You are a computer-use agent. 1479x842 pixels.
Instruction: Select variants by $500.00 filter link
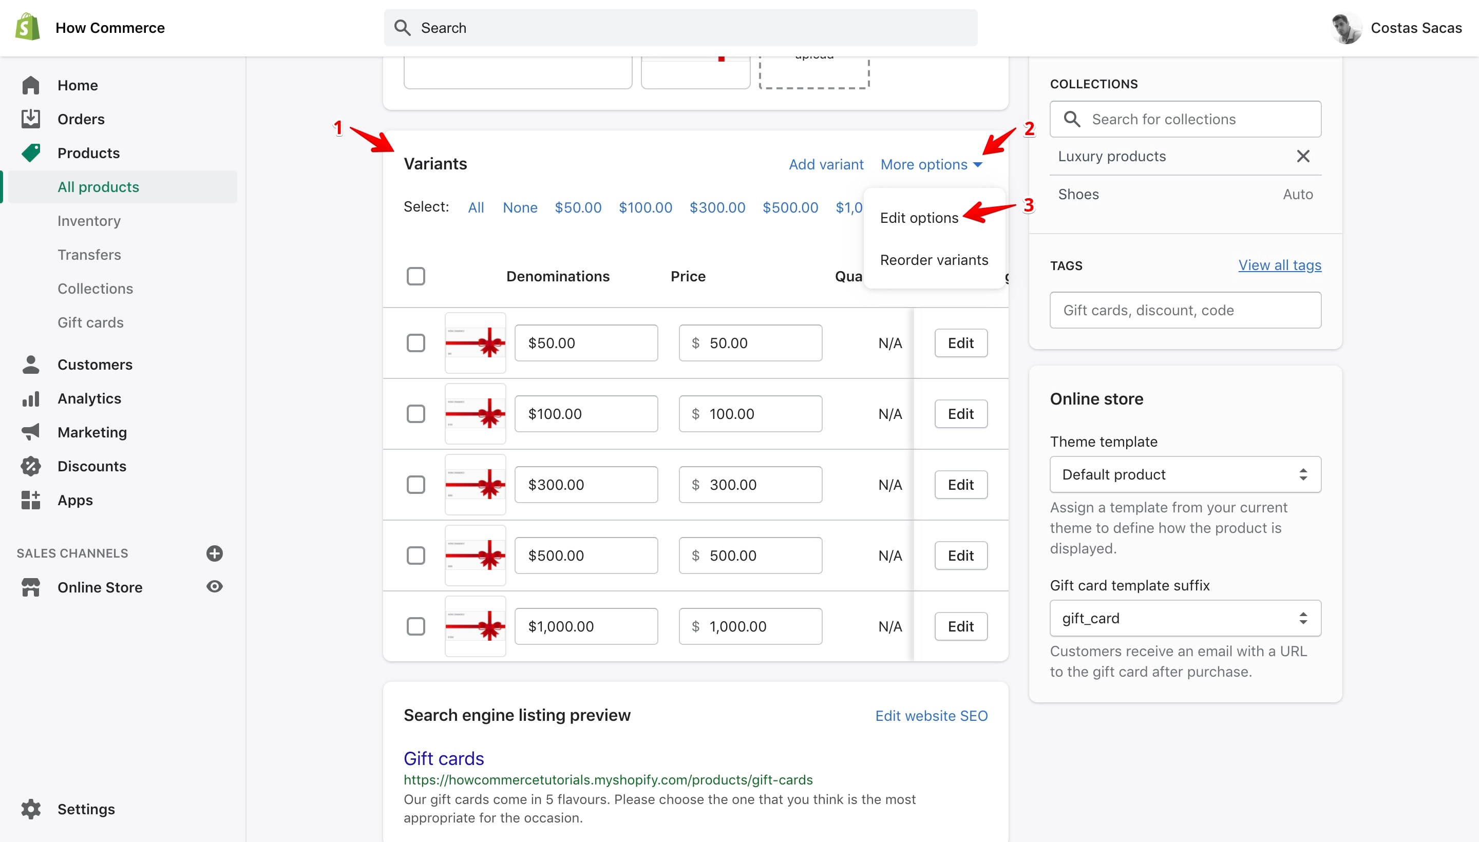click(x=790, y=207)
